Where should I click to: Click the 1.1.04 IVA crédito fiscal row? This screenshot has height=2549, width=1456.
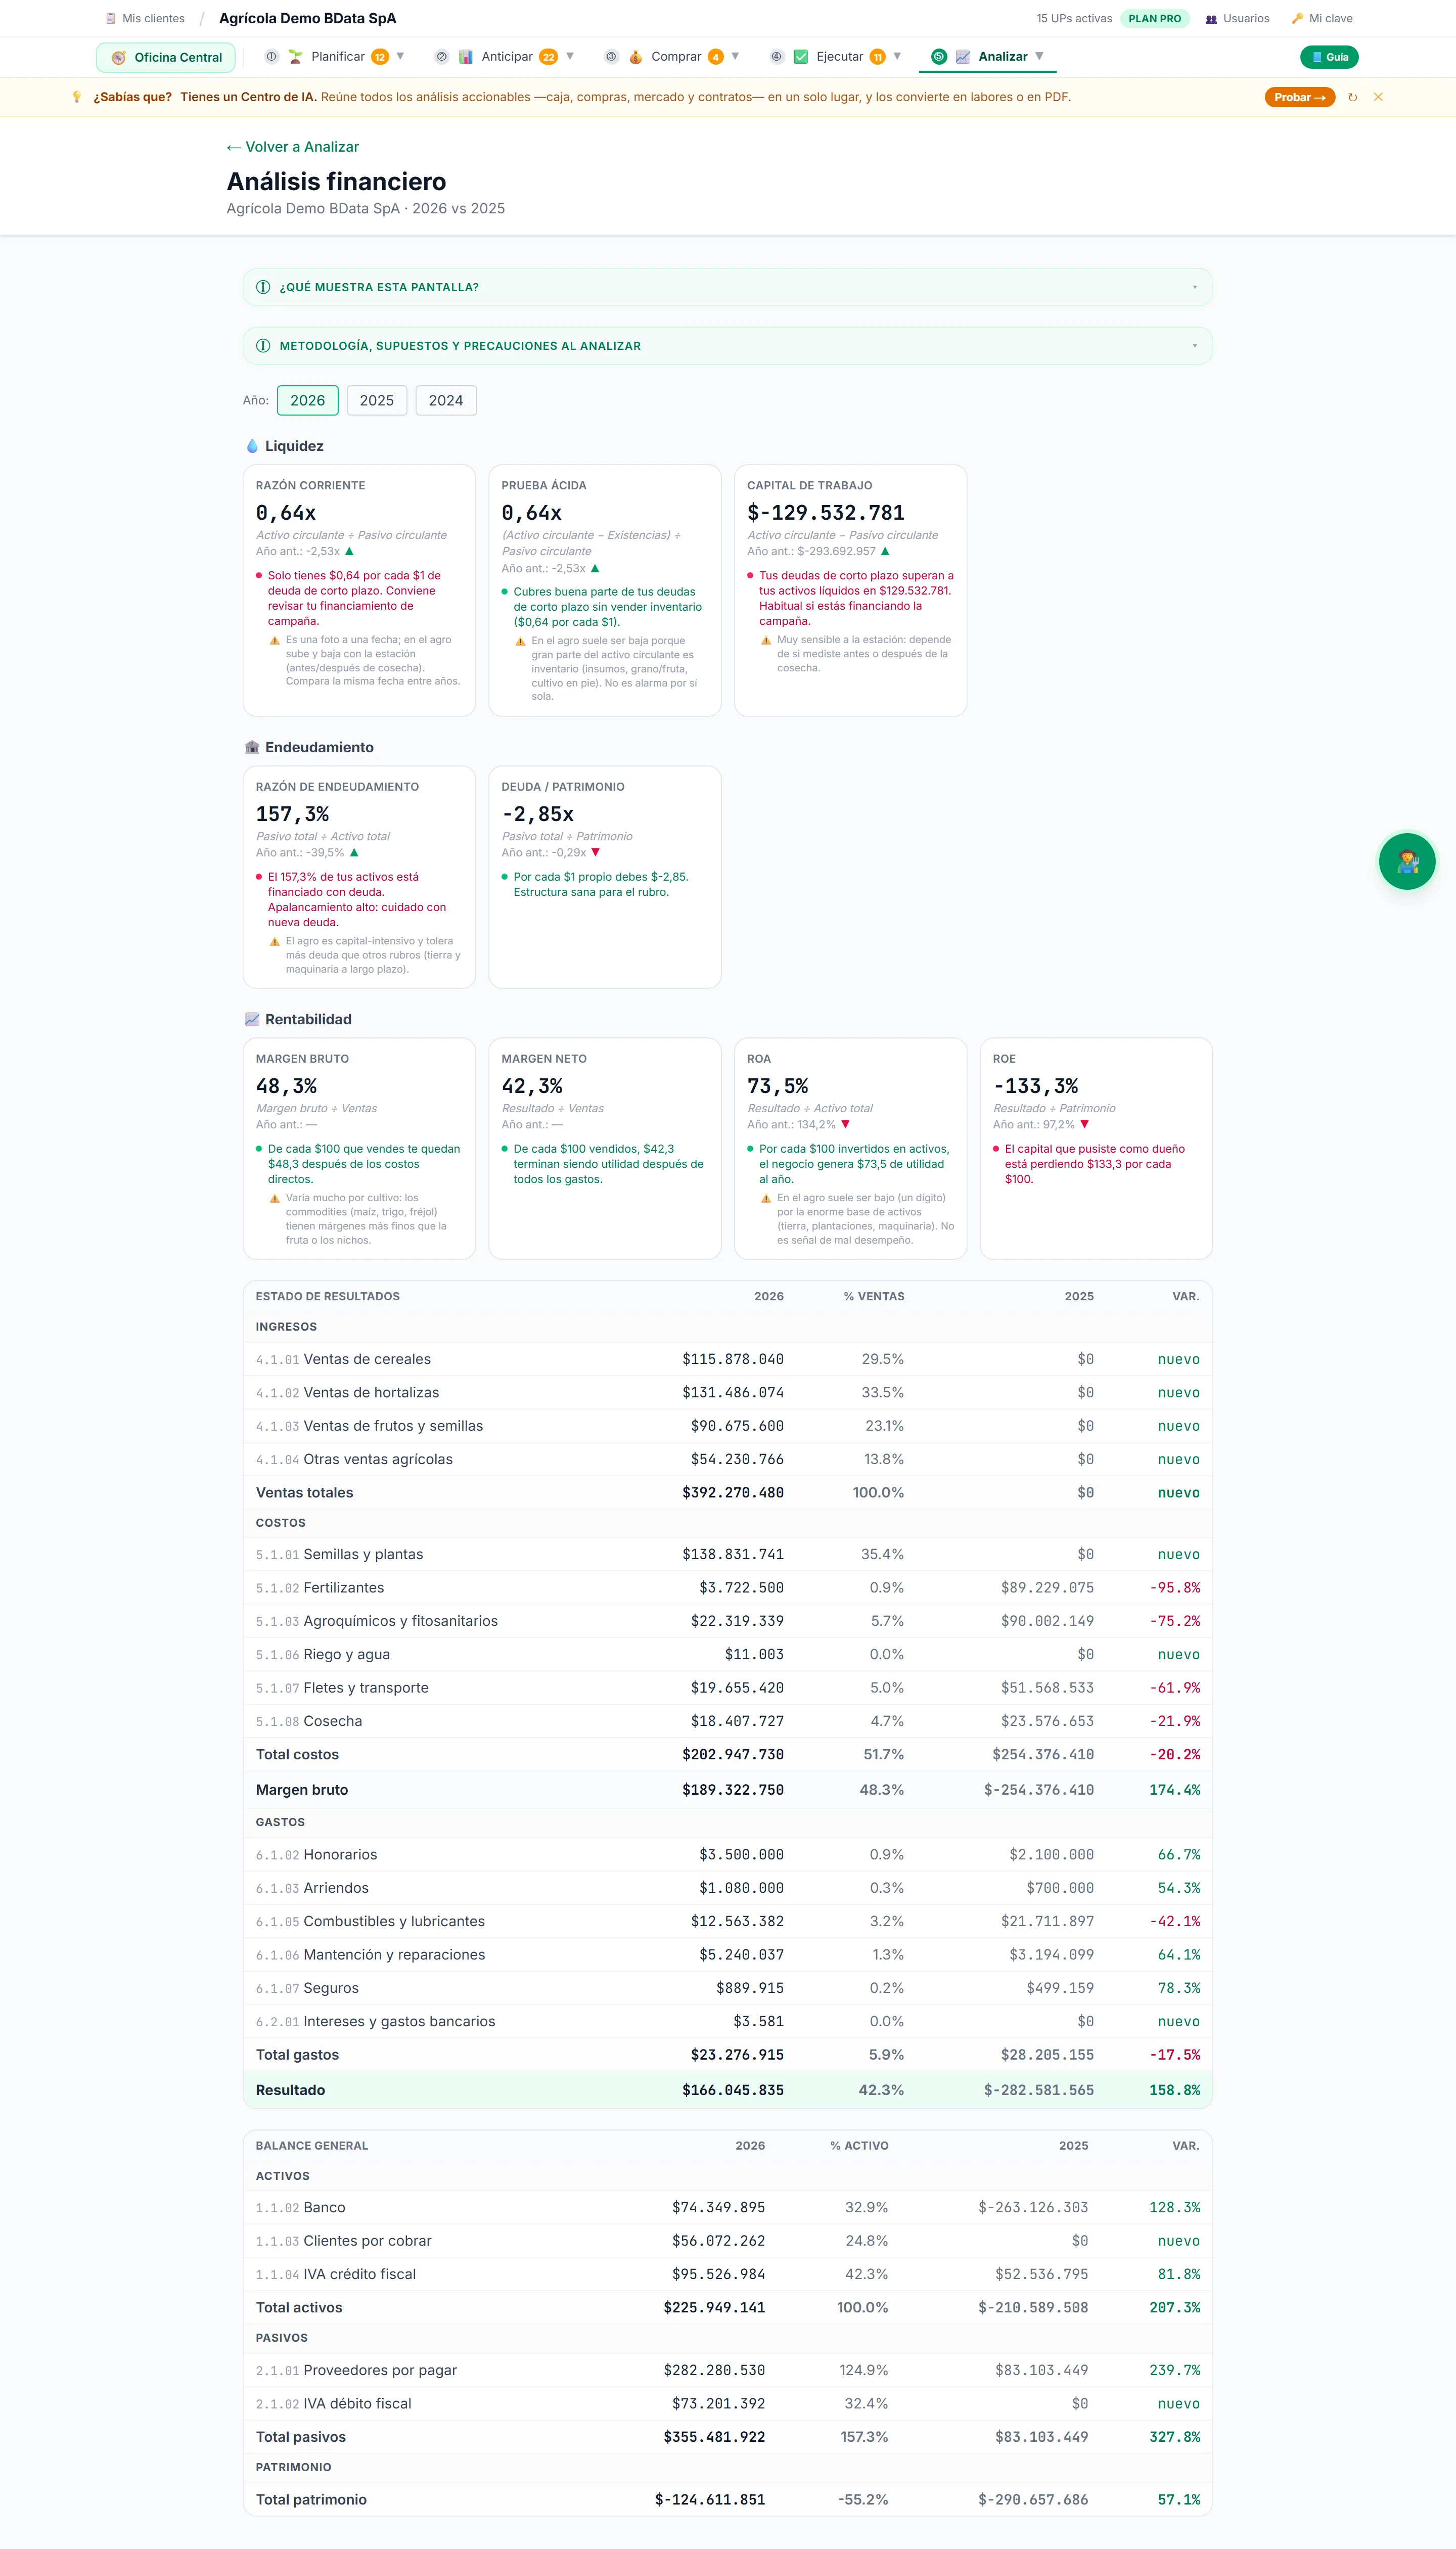727,2275
